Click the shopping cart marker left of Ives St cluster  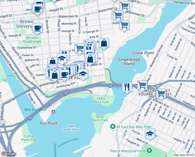80,49
